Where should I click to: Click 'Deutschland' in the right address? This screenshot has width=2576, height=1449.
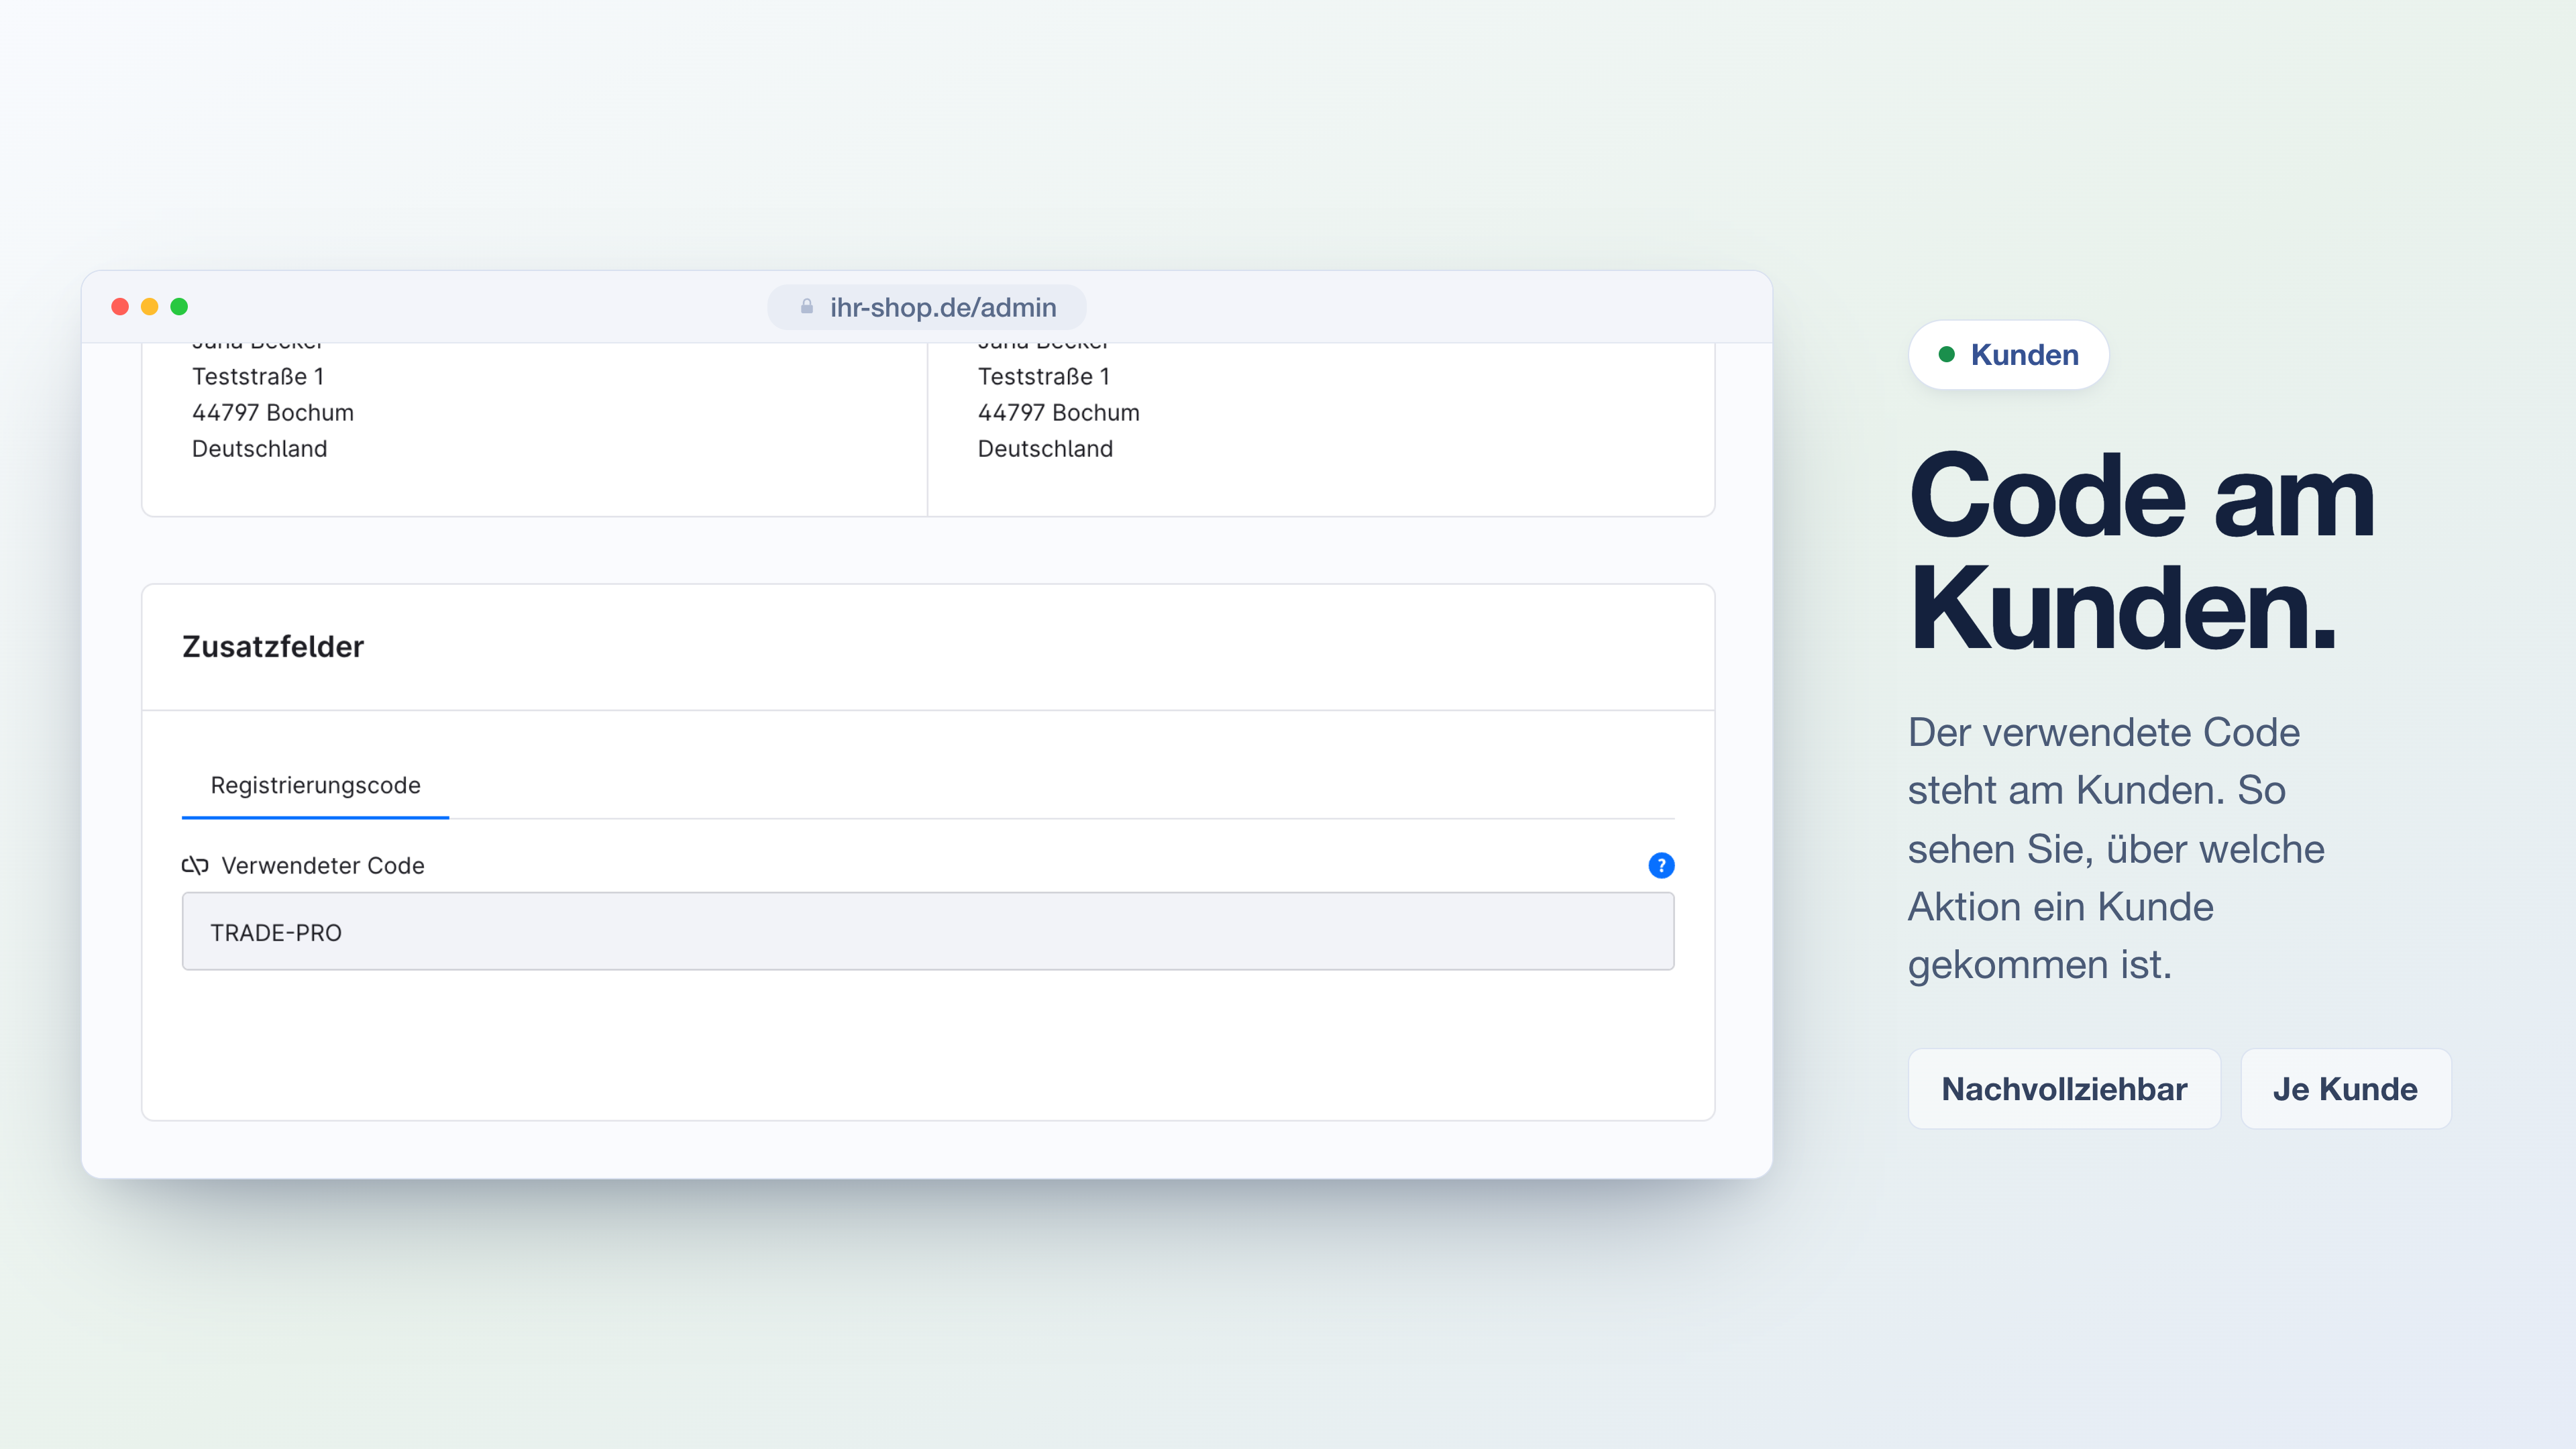coord(1046,449)
